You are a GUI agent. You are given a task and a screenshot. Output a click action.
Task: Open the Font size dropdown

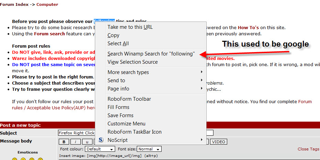[x=149, y=149]
